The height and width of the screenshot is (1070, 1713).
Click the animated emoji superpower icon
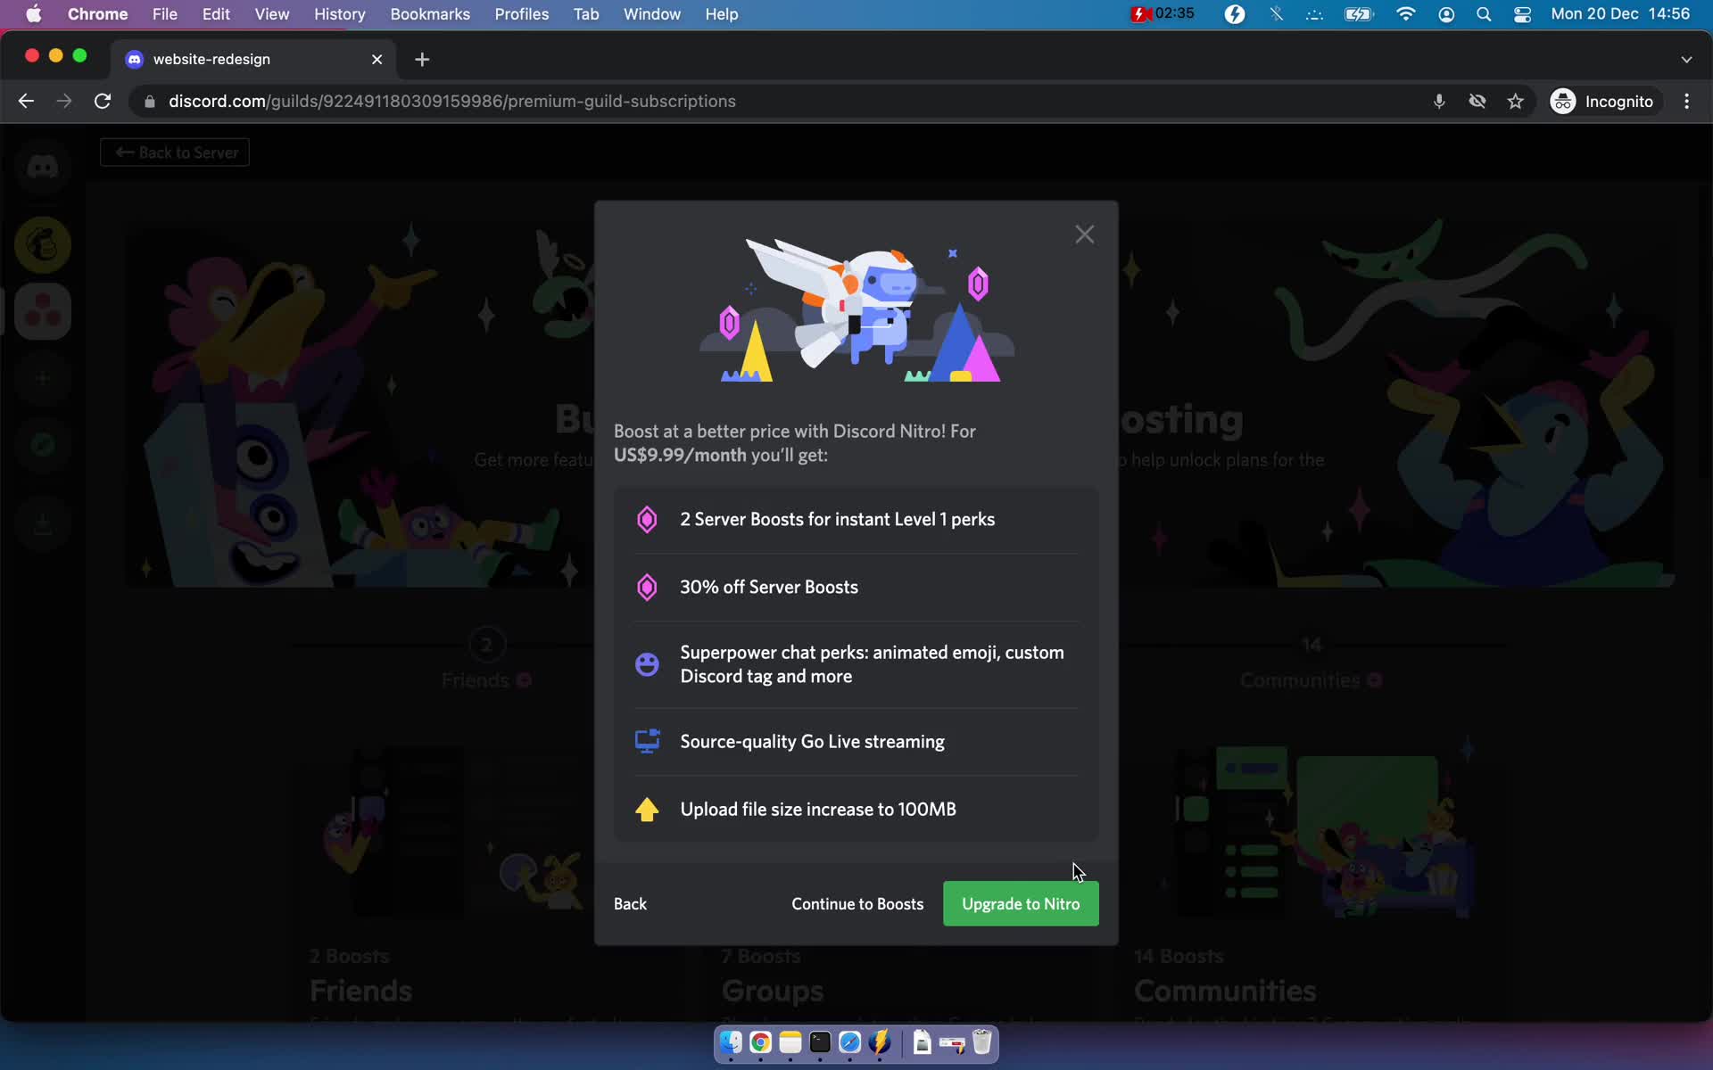click(x=648, y=664)
